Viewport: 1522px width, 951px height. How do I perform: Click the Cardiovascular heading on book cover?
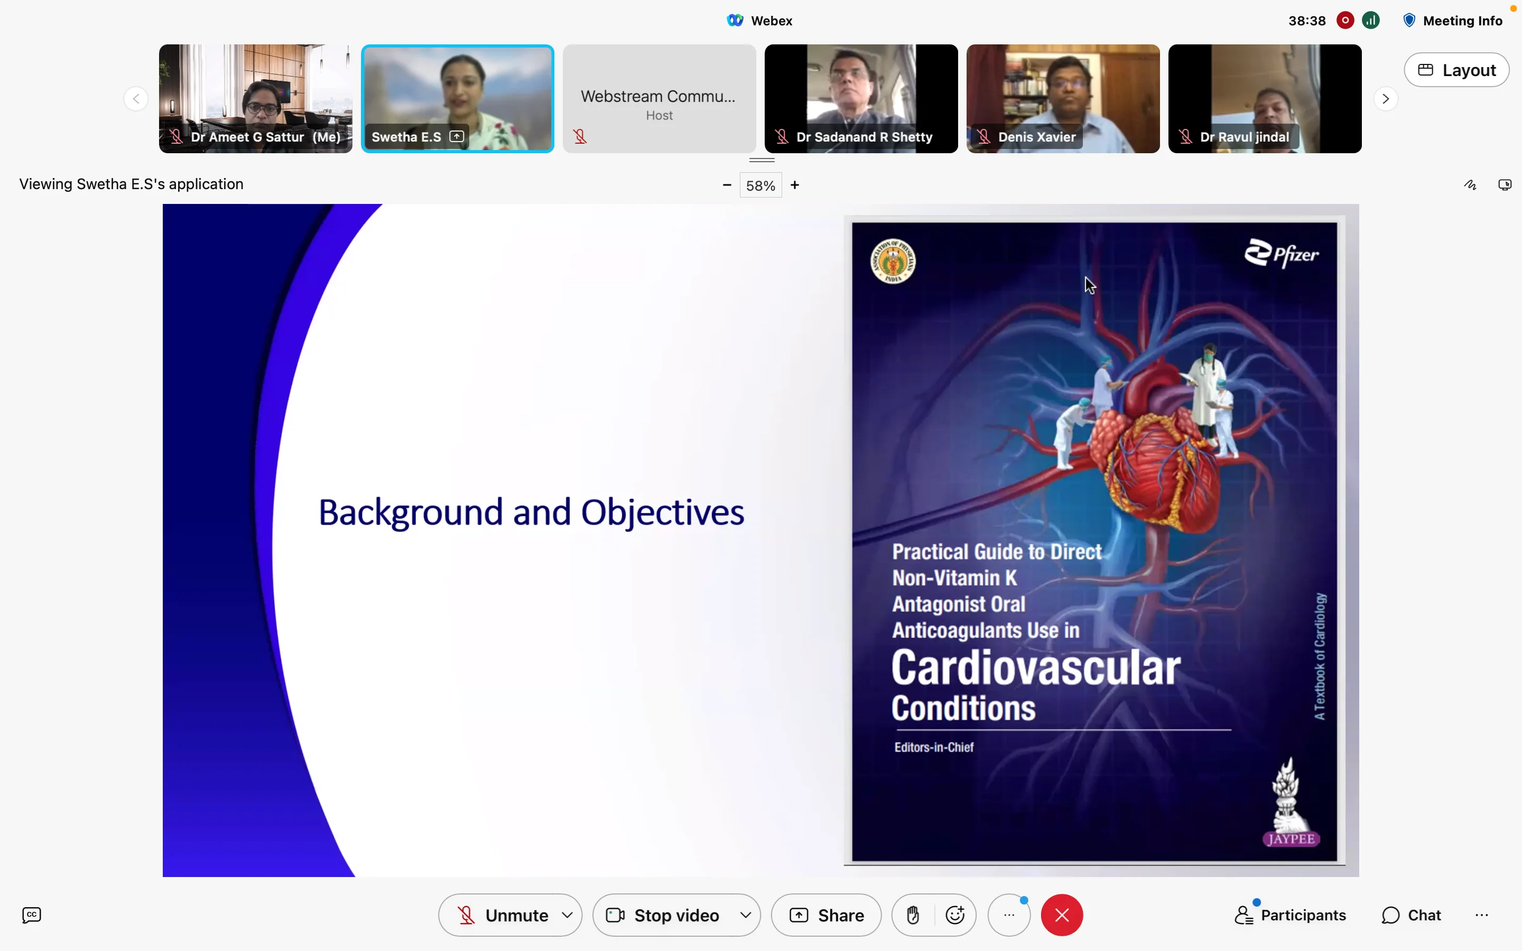point(1036,668)
